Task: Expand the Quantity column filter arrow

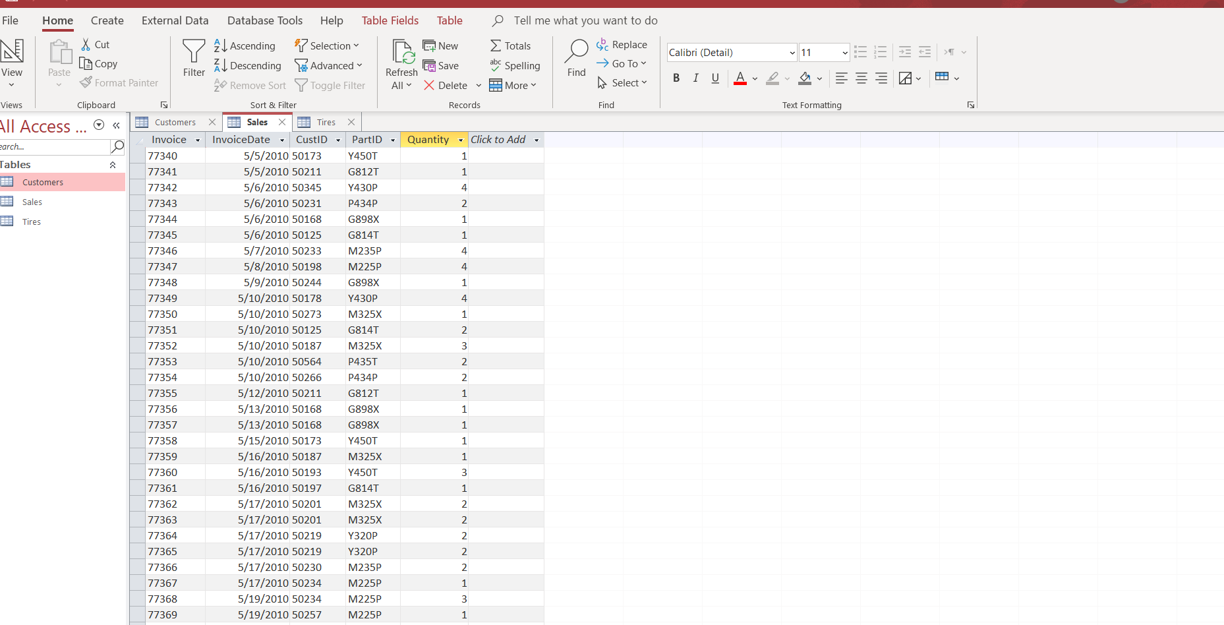Action: 460,140
